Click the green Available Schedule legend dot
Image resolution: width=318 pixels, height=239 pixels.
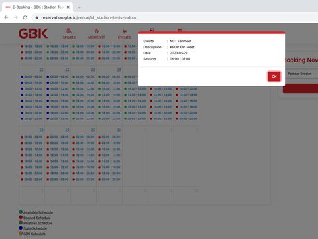(21, 212)
